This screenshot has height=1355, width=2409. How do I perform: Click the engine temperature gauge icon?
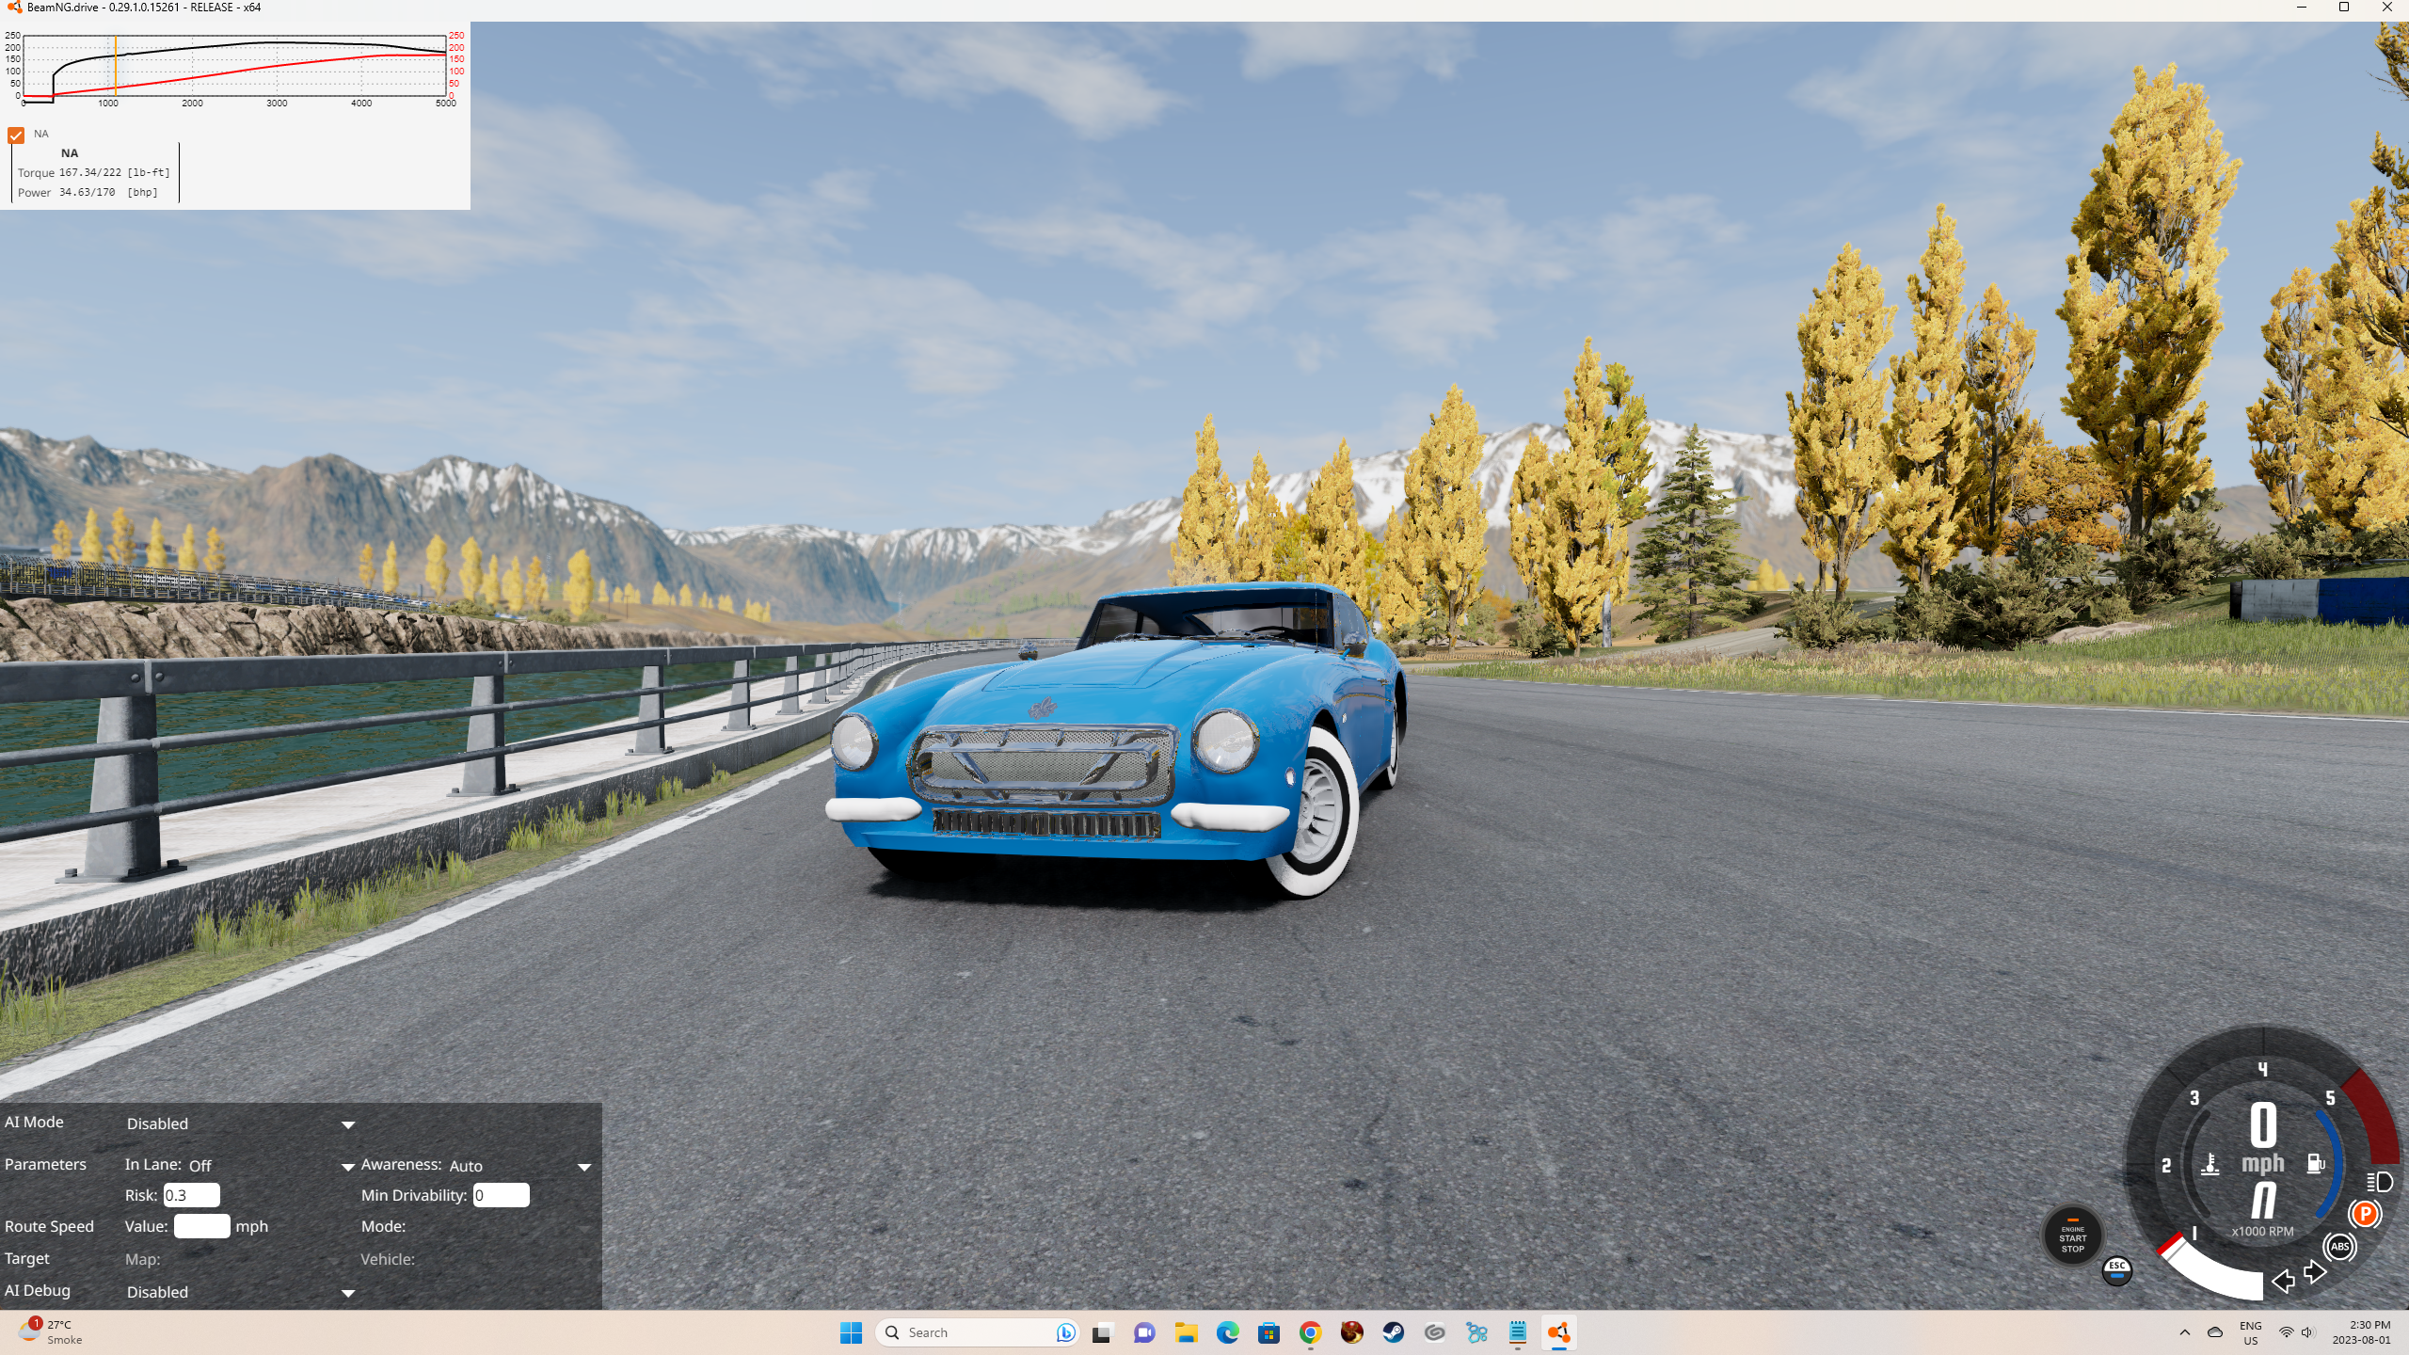click(x=2210, y=1164)
